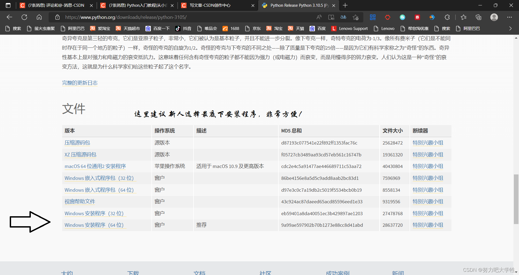Select the Python Release Python 3.10.5 tab
519x275 pixels.
[299, 5]
